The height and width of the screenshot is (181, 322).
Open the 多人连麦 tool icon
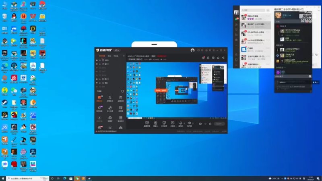point(110,109)
